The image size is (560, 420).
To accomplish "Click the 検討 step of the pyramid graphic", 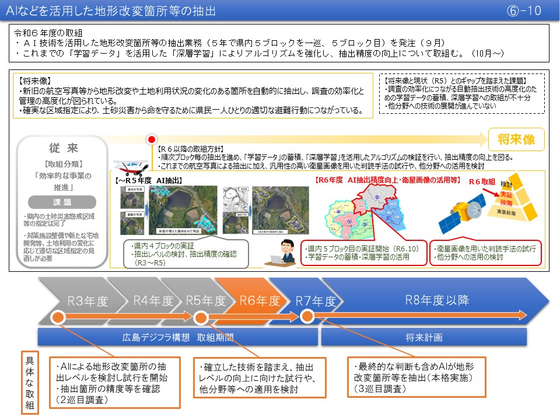I will pos(507,184).
